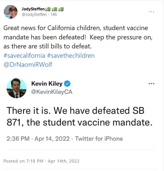Click the quoted text about defeating SB 871
This screenshot has height=171, width=164.
79,116
